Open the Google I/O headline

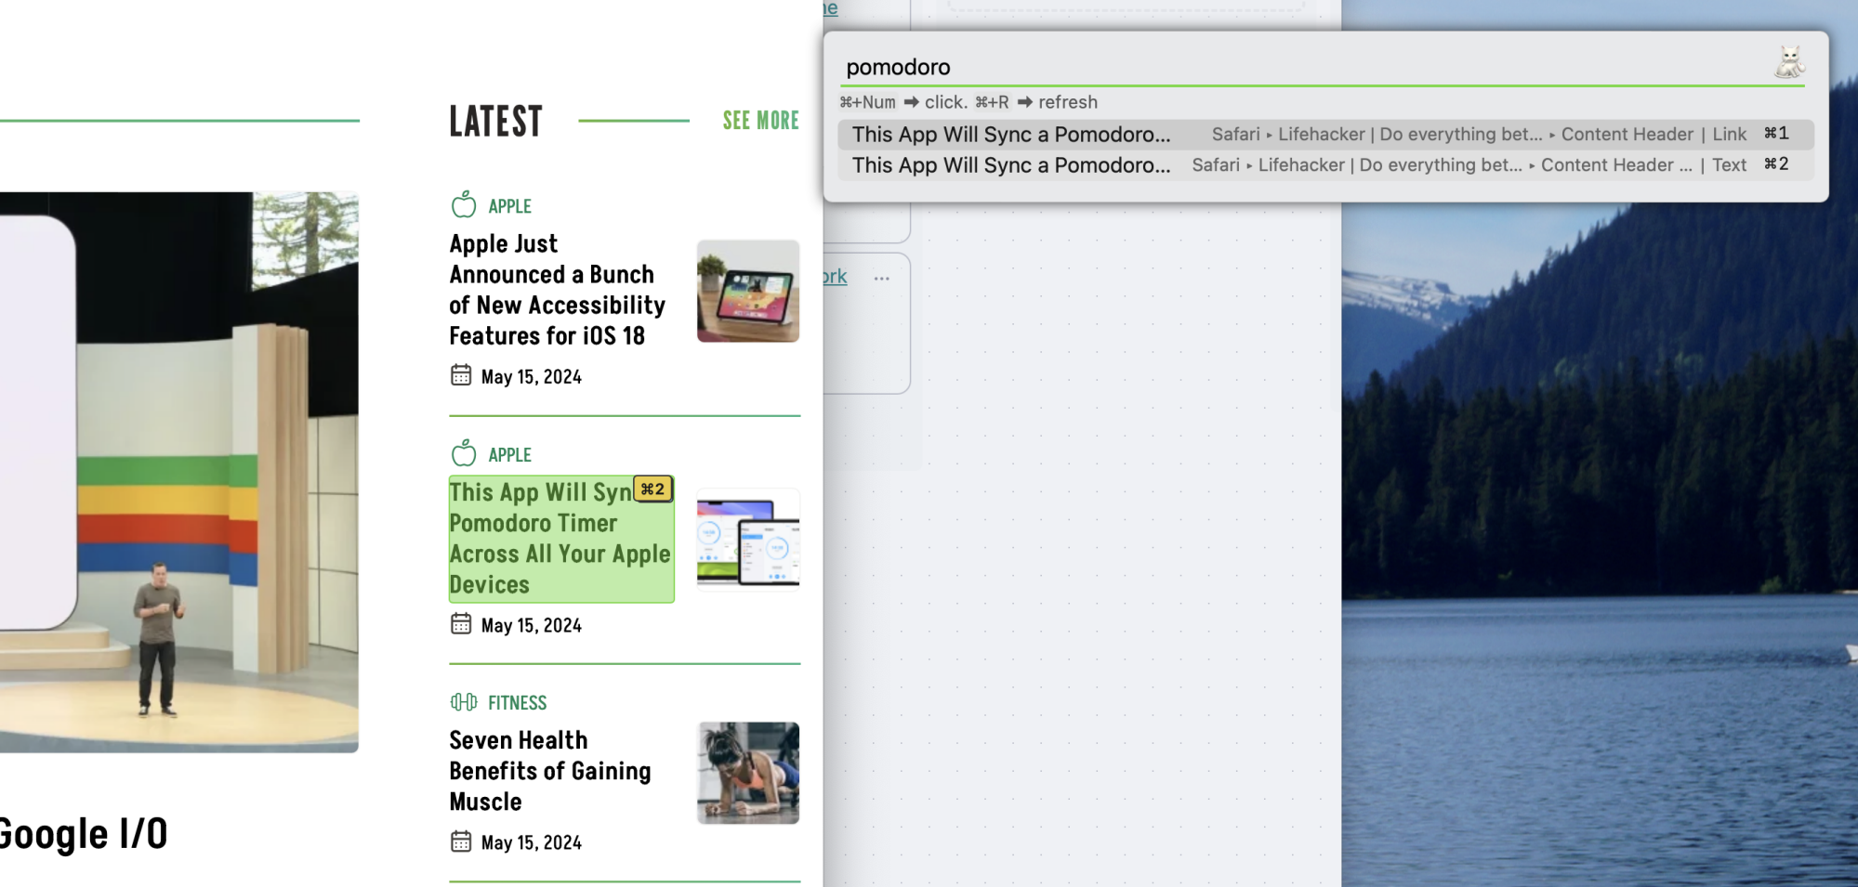click(x=84, y=834)
